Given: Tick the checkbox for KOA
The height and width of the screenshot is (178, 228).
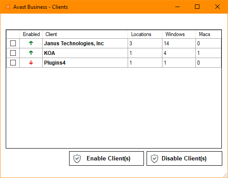Looking at the screenshot, I should click(x=13, y=53).
